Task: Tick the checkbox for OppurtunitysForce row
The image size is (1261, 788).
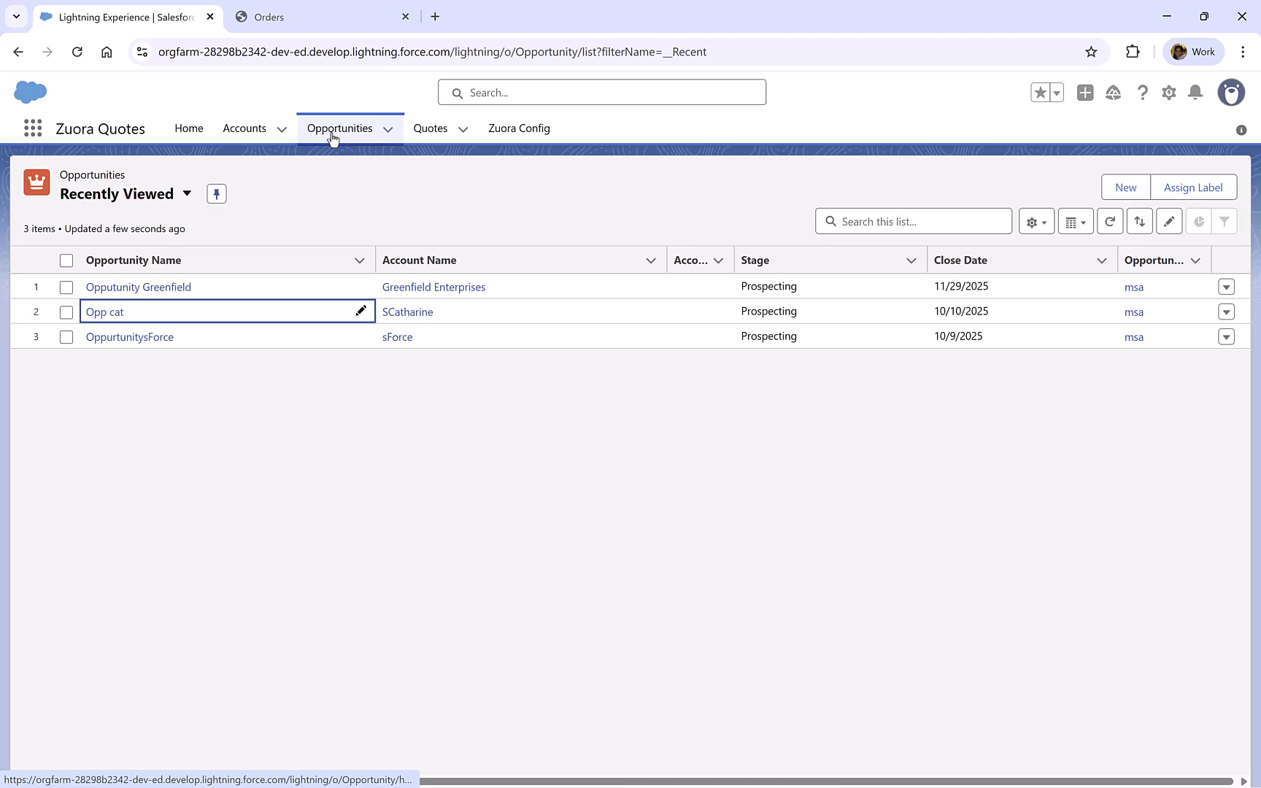Action: click(x=66, y=337)
